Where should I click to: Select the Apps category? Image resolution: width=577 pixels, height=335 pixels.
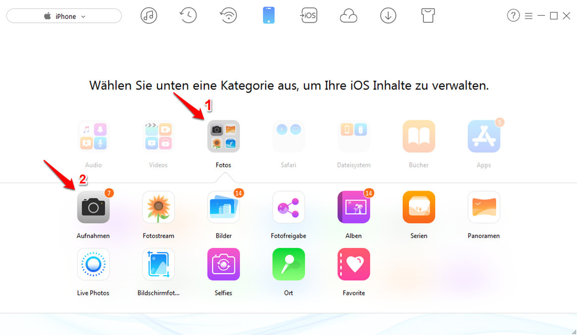coord(484,136)
